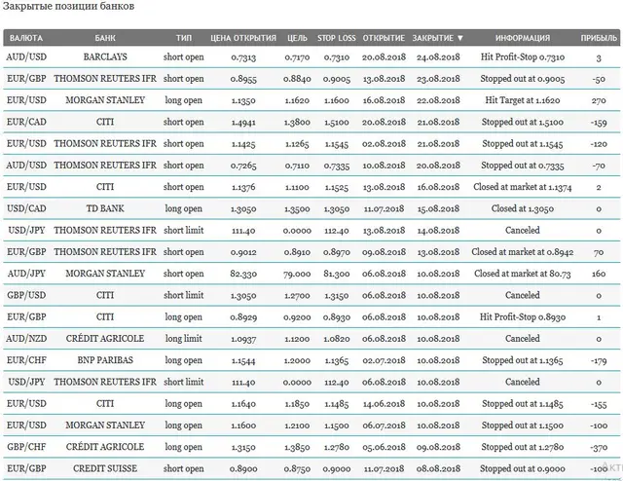Click 'Stopped out at 1.2780' info cell
Image resolution: width=623 pixels, height=481 pixels.
click(523, 447)
